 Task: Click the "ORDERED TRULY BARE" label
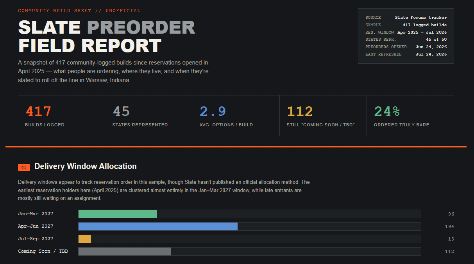[402, 125]
